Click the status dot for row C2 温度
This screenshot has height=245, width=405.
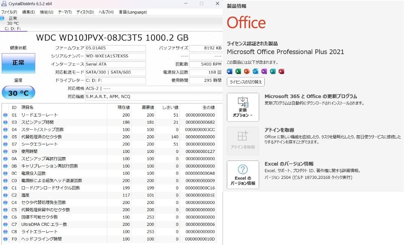tap(5, 195)
